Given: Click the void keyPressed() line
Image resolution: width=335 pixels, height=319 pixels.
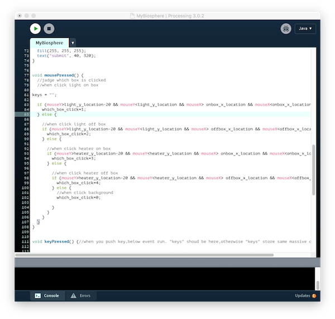Looking at the screenshot, I should point(171,241).
